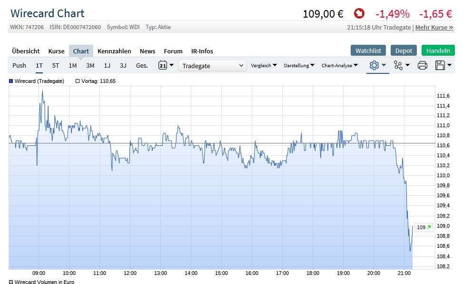Expand arrow next to save icon
This screenshot has height=284, width=463.
click(x=449, y=65)
